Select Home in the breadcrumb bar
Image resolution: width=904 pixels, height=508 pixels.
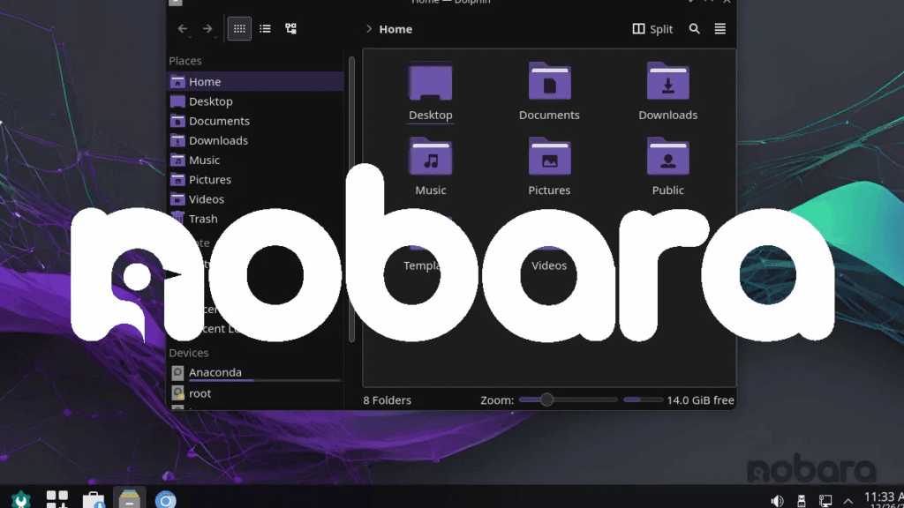pyautogui.click(x=395, y=28)
